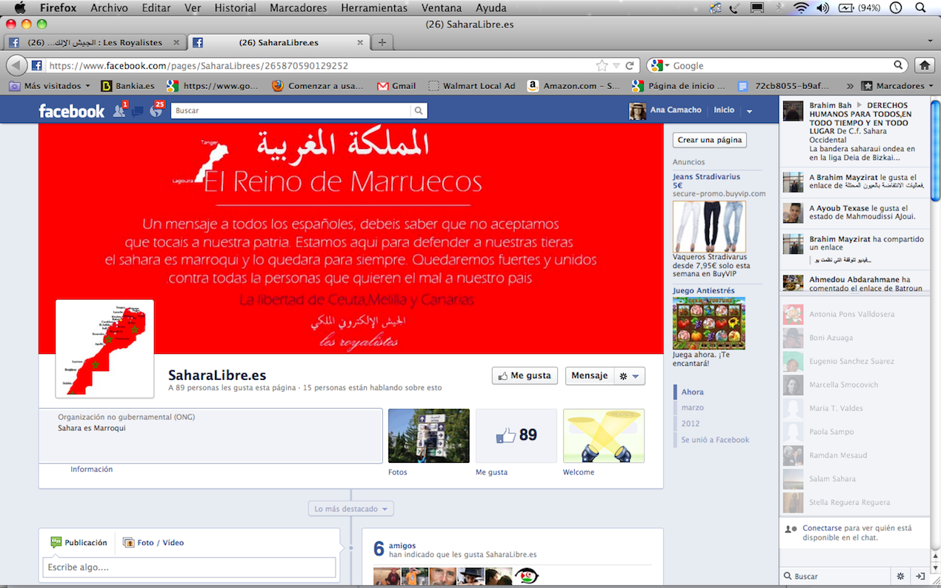Viewport: 941px width, 588px height.
Task: Open chat with Salam Sahara
Action: click(x=855, y=478)
